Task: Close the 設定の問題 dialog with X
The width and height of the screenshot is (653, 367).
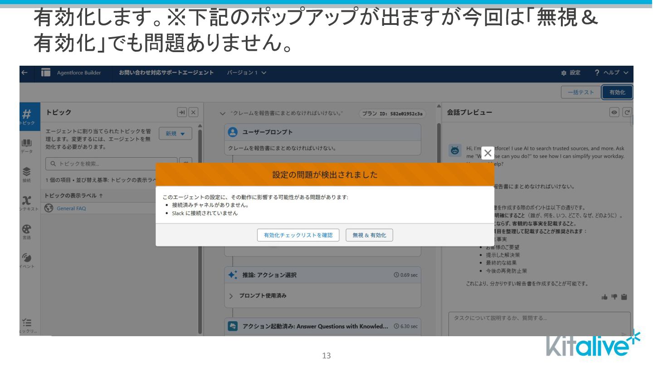Action: click(487, 153)
